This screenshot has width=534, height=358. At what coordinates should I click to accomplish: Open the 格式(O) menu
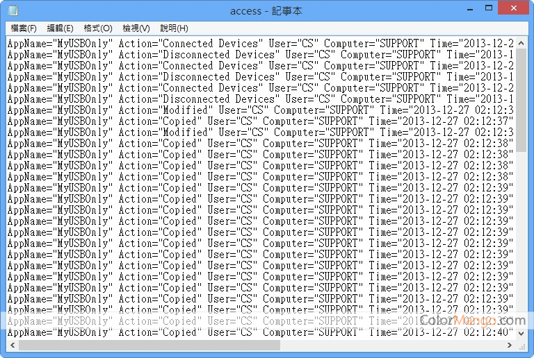point(97,28)
